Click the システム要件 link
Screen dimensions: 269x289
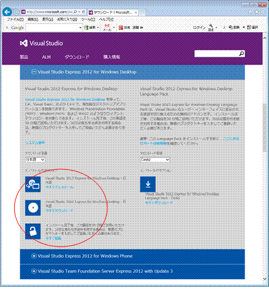(35, 143)
